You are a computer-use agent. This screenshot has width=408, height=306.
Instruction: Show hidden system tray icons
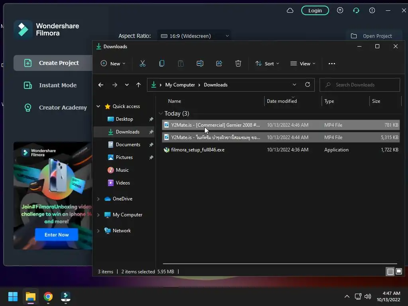tap(347, 296)
